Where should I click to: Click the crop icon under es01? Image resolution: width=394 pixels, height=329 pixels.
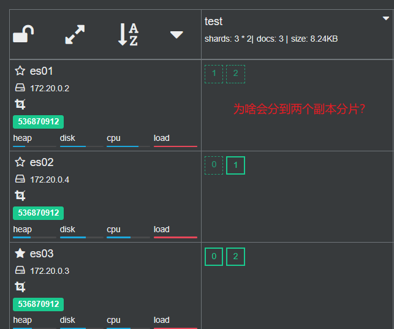20,104
